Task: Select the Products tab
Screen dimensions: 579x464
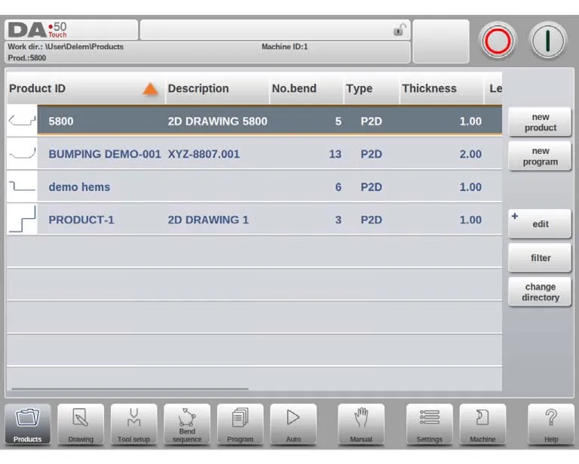Action: pos(28,424)
